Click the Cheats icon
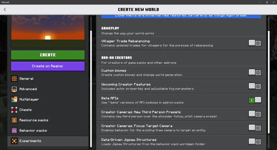 (x=14, y=110)
